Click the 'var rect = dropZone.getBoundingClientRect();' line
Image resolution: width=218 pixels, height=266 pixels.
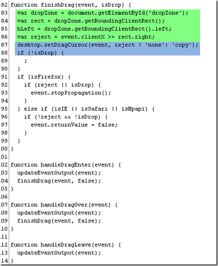click(x=91, y=21)
